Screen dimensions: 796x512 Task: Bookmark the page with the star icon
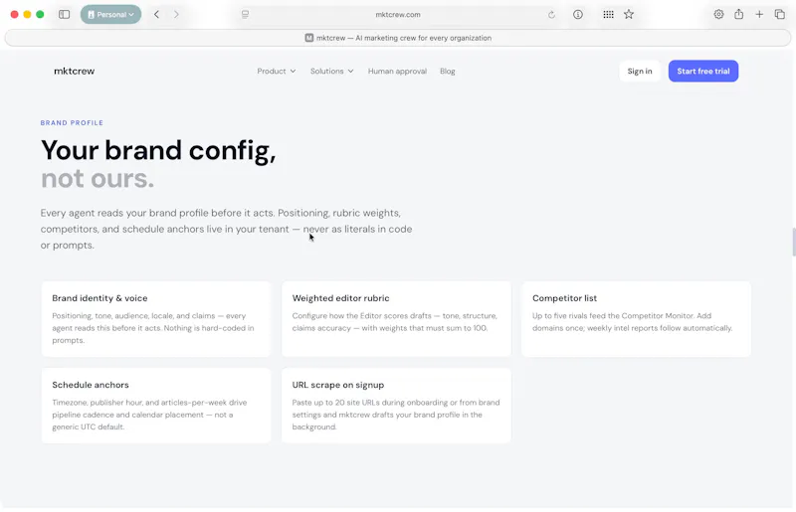pos(629,14)
